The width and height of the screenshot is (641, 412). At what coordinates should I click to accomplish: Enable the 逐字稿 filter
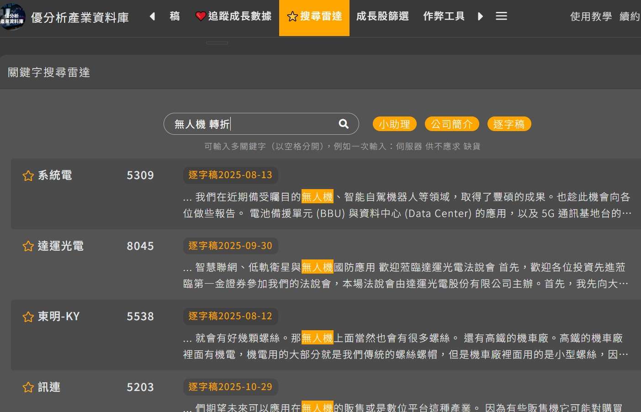(509, 123)
